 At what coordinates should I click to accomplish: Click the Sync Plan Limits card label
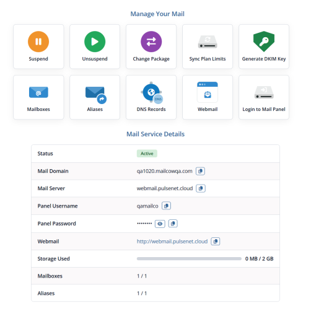[208, 59]
